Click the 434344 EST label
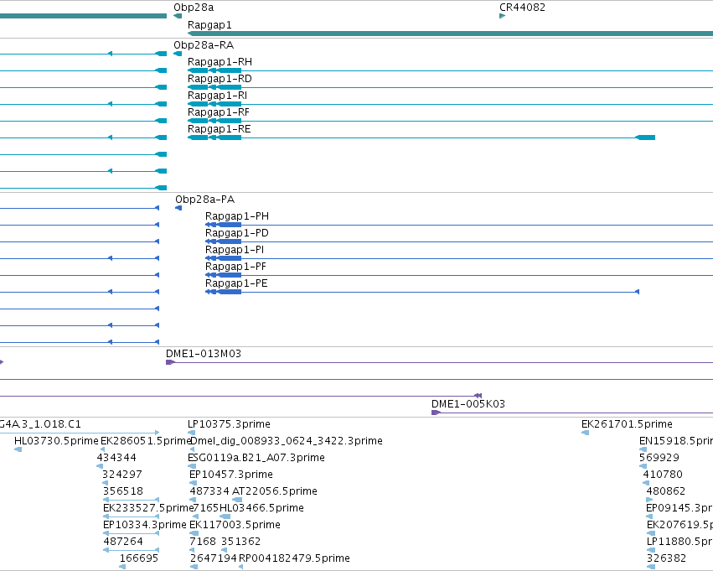The width and height of the screenshot is (713, 571). coord(116,458)
